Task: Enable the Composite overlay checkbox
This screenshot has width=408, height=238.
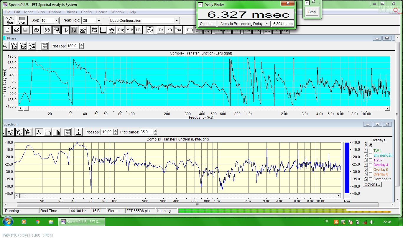Action: [x=371, y=179]
